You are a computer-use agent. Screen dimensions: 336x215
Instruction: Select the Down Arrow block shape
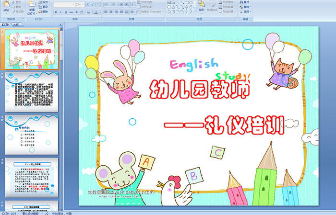pyautogui.click(x=191, y=7)
